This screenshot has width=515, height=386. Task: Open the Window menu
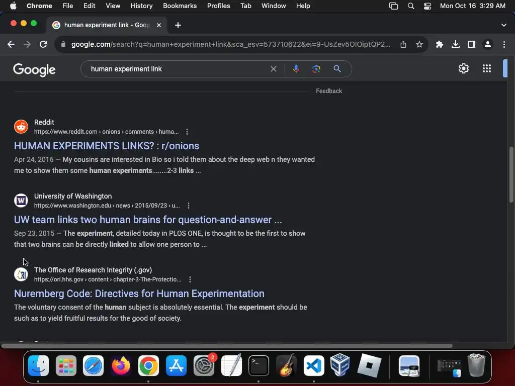point(273,6)
